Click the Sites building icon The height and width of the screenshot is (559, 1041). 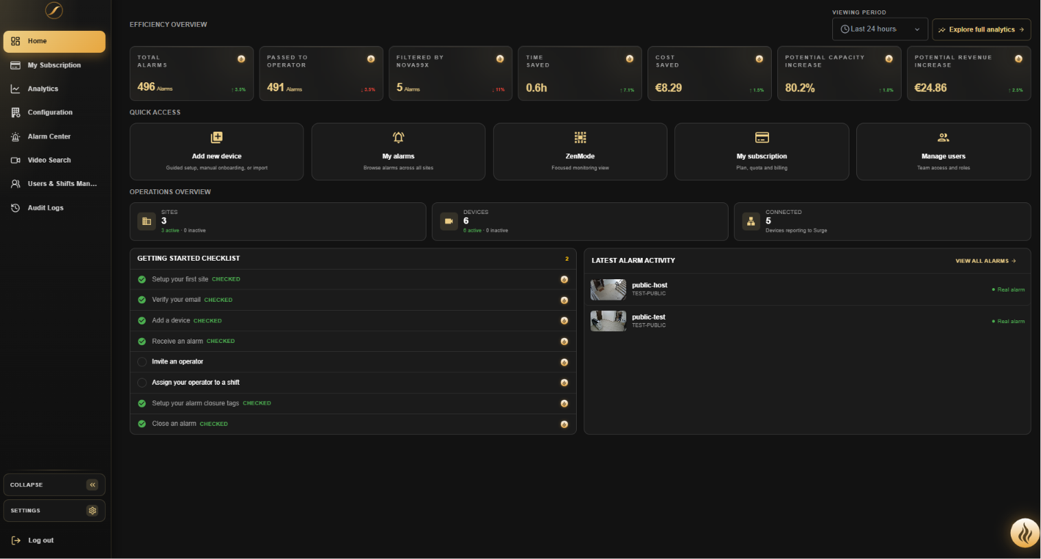146,221
